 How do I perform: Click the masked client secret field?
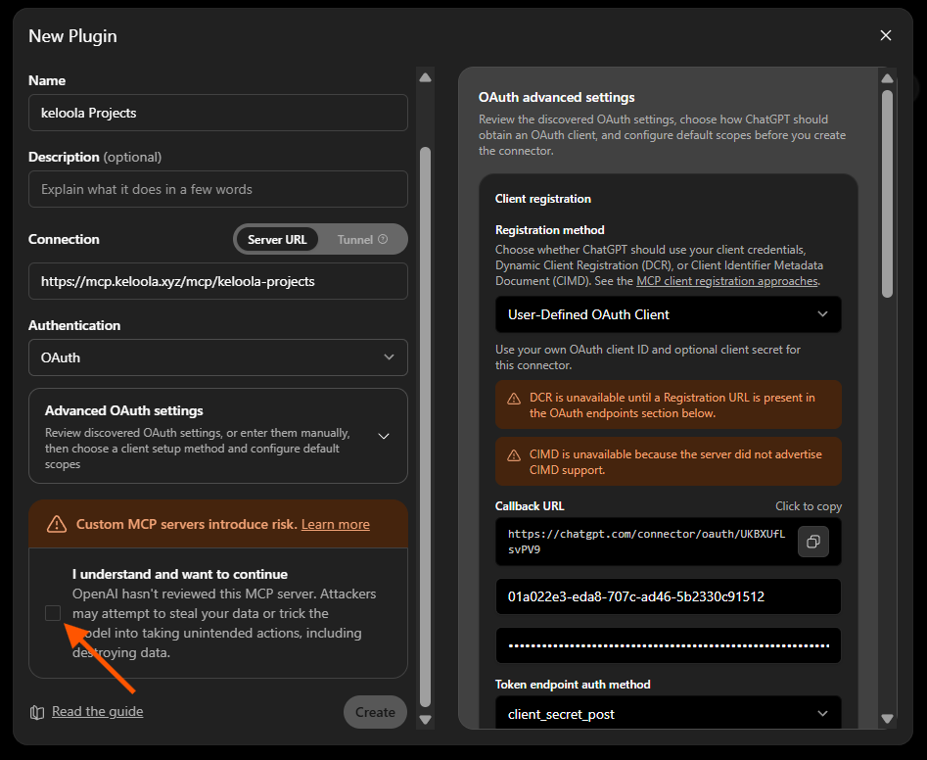(668, 645)
